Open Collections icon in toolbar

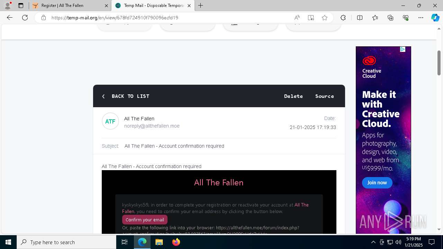tap(390, 18)
